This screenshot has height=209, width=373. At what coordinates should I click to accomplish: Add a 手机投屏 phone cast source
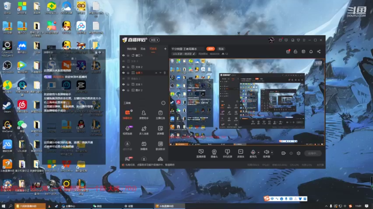(x=228, y=153)
